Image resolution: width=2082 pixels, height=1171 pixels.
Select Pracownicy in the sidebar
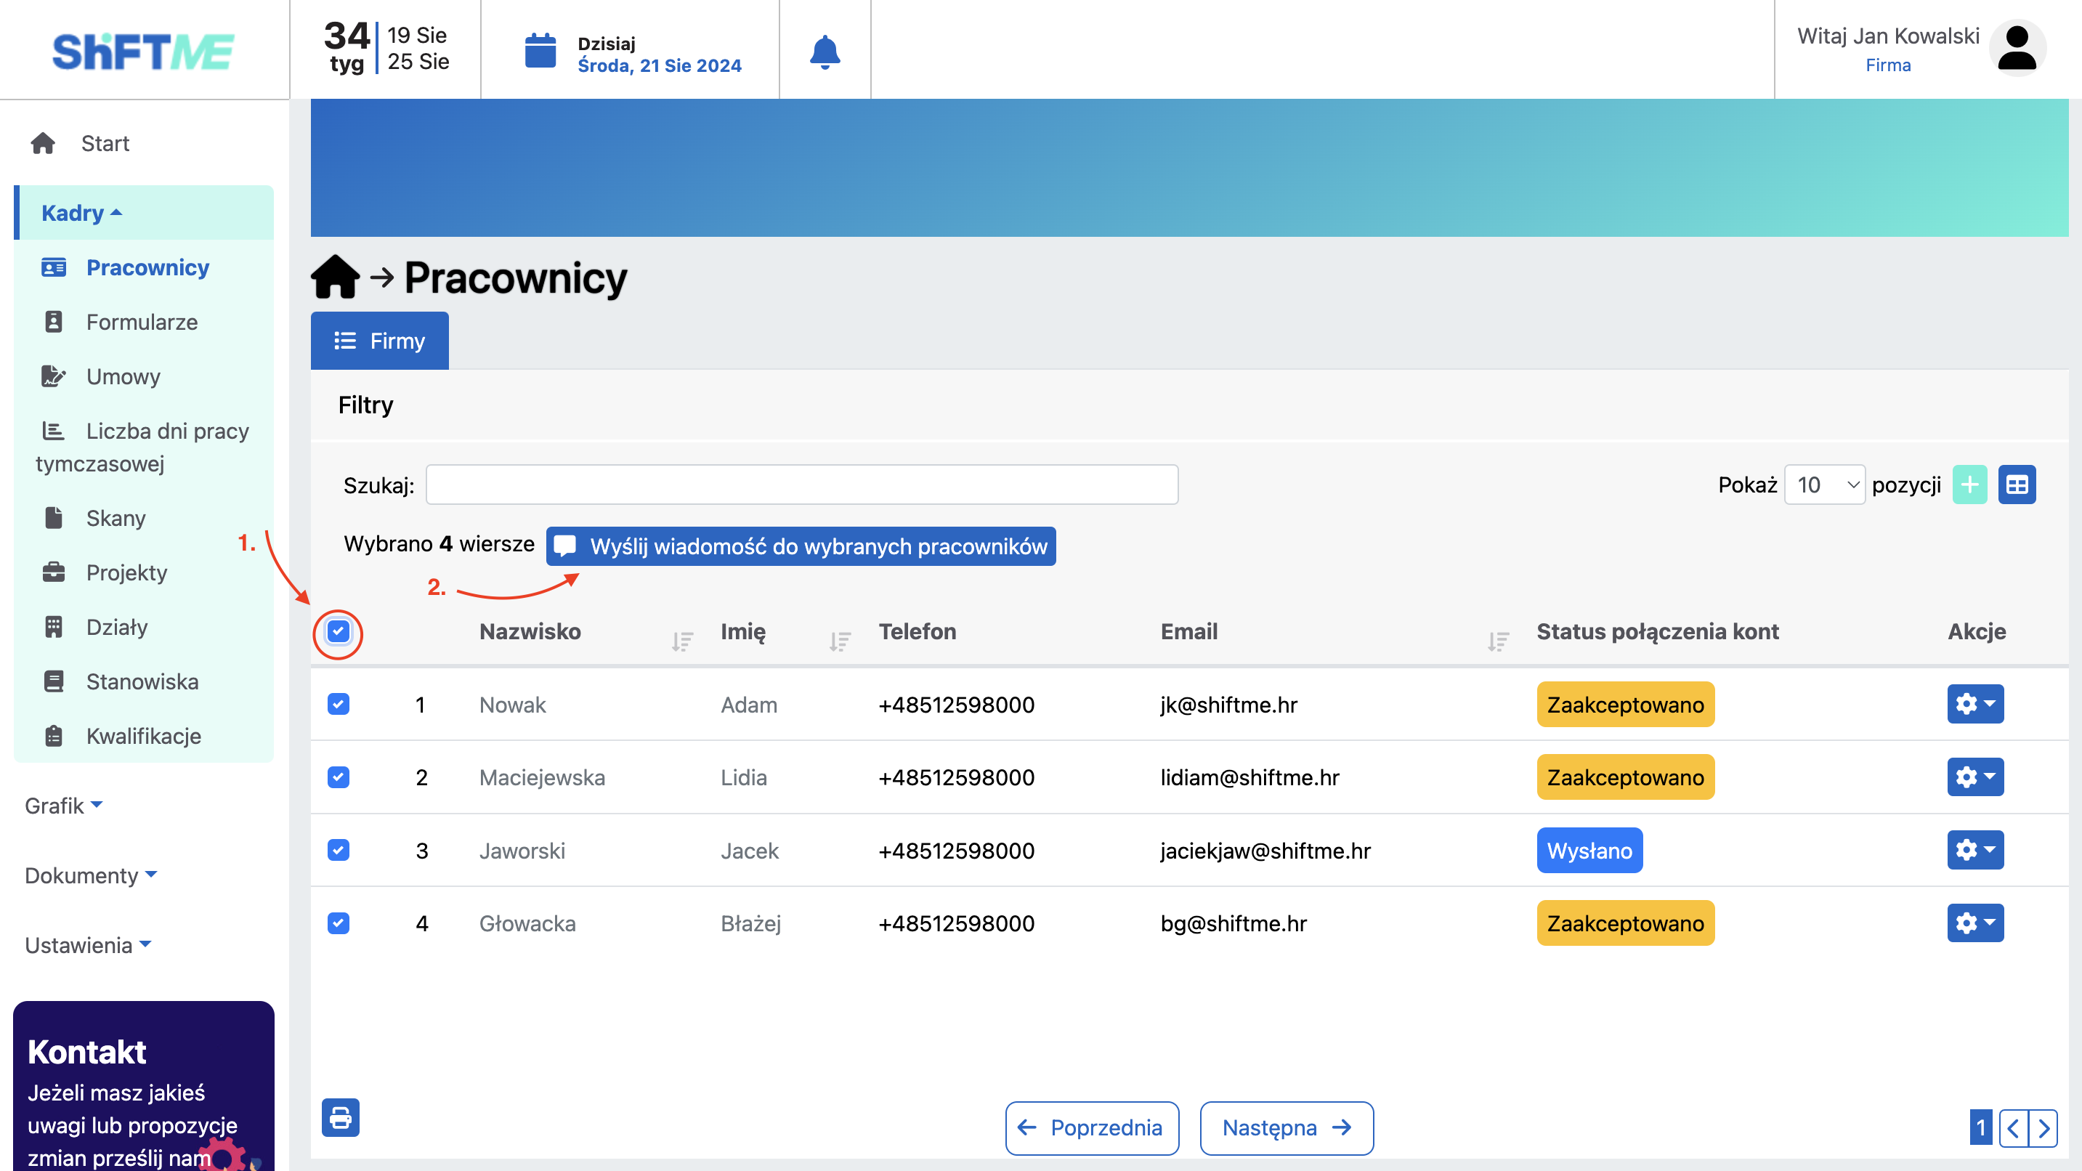coord(148,267)
